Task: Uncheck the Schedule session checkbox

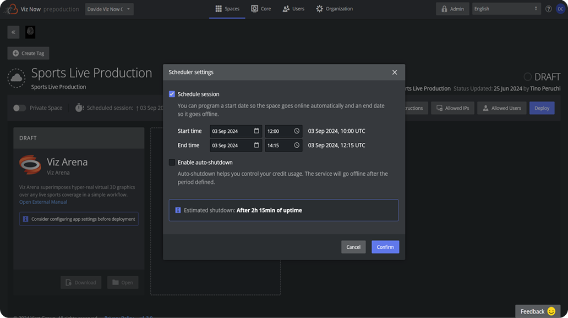Action: [172, 94]
